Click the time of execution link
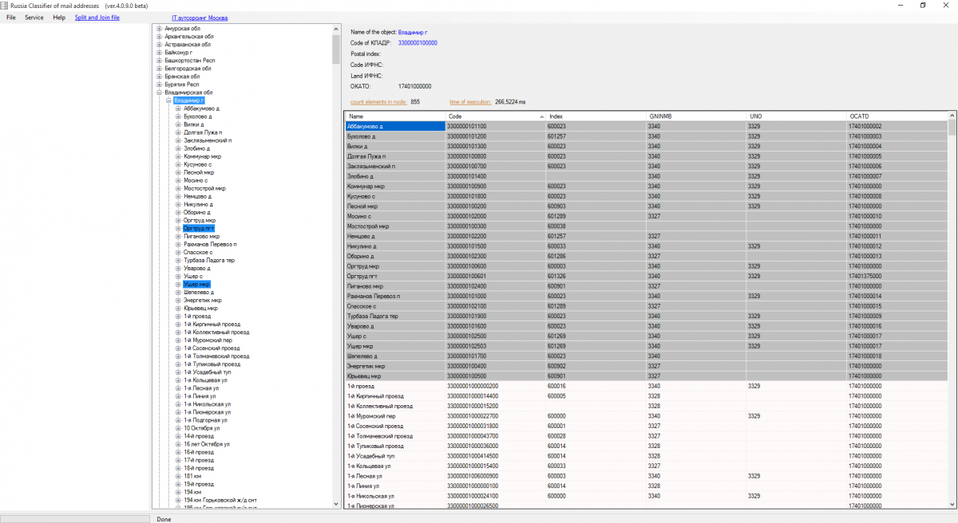This screenshot has height=523, width=958. pyautogui.click(x=470, y=102)
